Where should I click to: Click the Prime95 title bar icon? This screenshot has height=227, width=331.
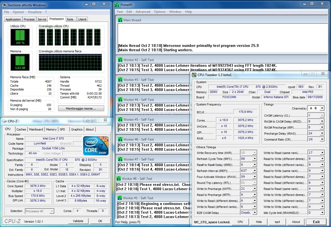pos(117,5)
